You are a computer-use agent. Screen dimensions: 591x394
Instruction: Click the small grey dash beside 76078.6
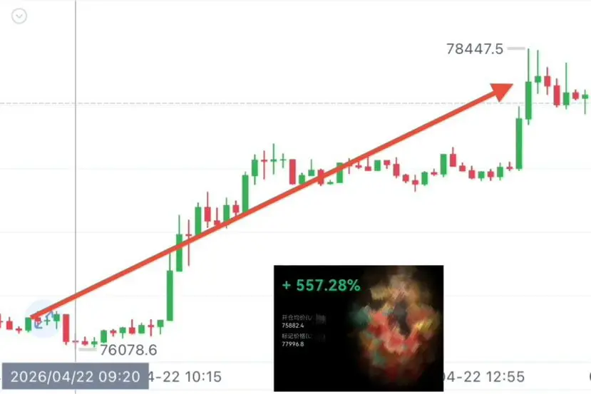click(x=88, y=349)
